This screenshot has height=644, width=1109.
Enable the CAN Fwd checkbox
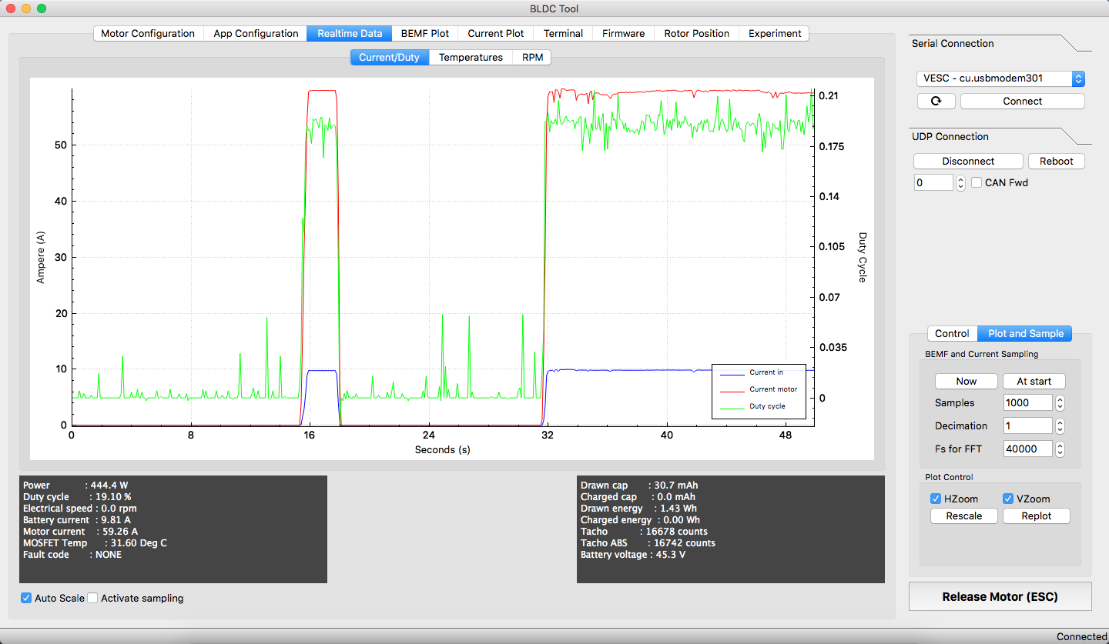[977, 183]
